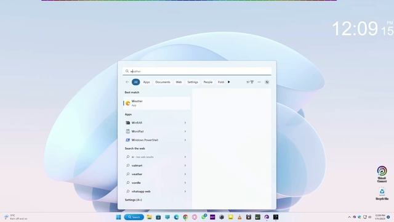This screenshot has width=394, height=222.
Task: Open the notification center badge
Action: (388, 217)
